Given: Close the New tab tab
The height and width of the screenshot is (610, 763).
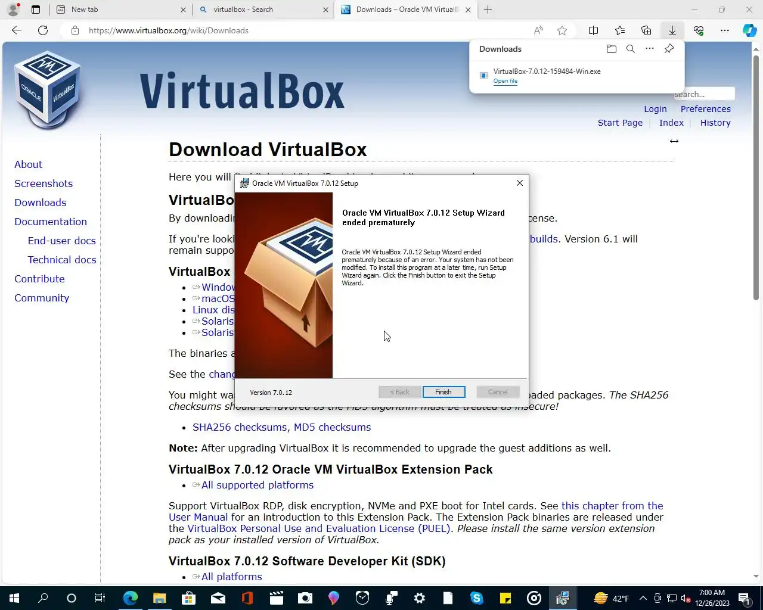Looking at the screenshot, I should (183, 10).
